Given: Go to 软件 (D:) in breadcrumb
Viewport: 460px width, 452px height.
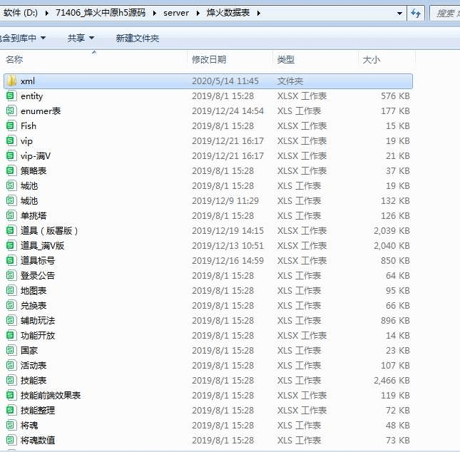Looking at the screenshot, I should pyautogui.click(x=21, y=13).
